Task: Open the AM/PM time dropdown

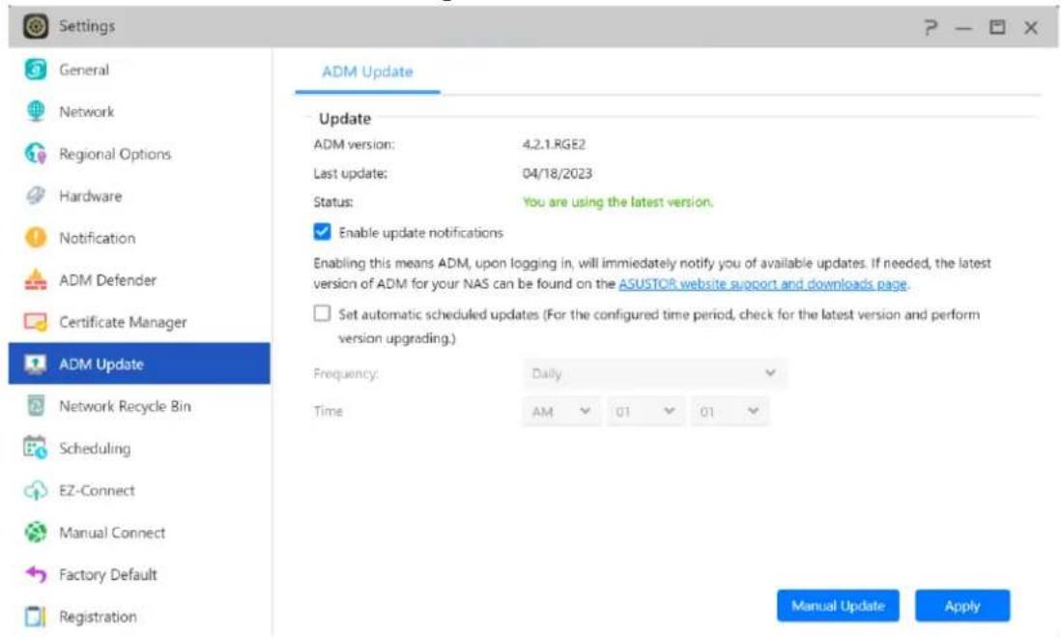Action: click(x=561, y=412)
